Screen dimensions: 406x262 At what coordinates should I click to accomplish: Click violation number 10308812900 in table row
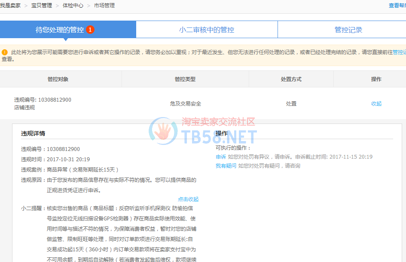click(x=55, y=100)
